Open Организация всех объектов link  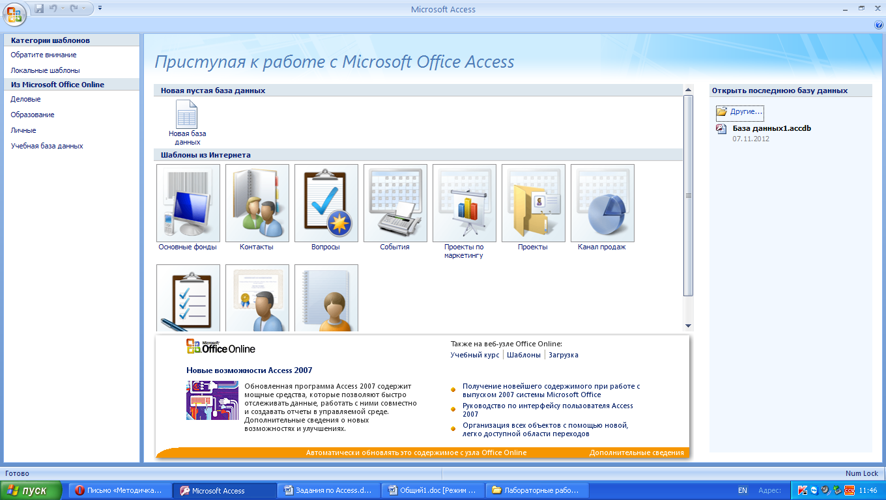pos(545,429)
